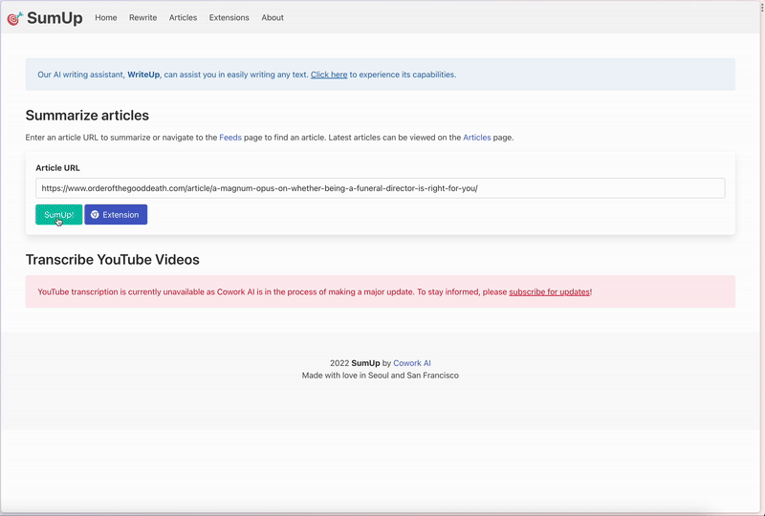Follow the "Click here" WriteUp link

pos(329,75)
